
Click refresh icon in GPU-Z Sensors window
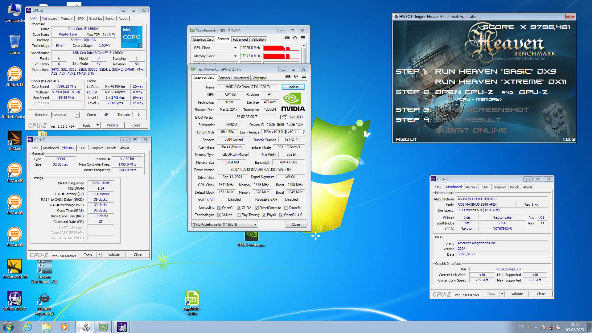295,38
